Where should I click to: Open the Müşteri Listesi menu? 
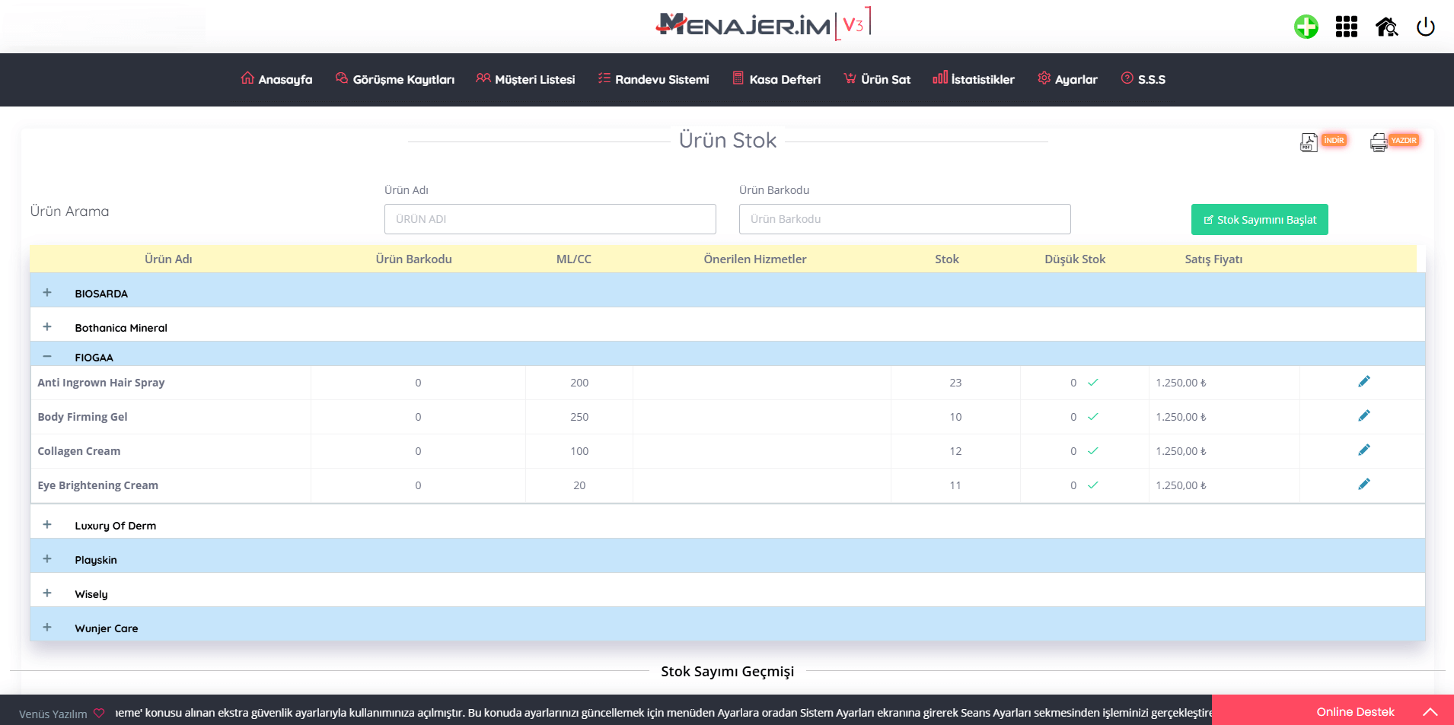pos(525,79)
